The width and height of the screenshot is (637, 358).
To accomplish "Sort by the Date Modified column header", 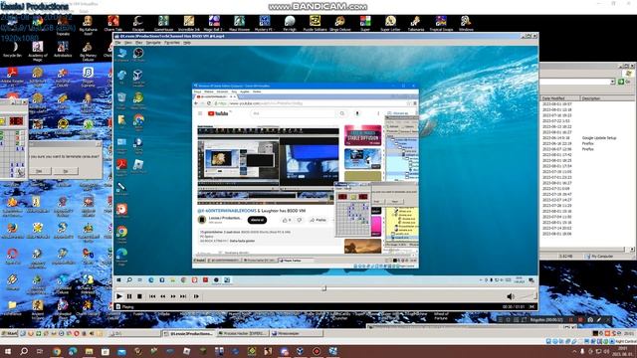I will coord(559,98).
